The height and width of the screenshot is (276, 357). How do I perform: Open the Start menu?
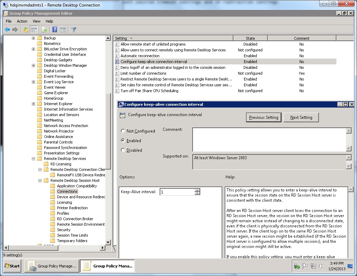tap(12, 266)
